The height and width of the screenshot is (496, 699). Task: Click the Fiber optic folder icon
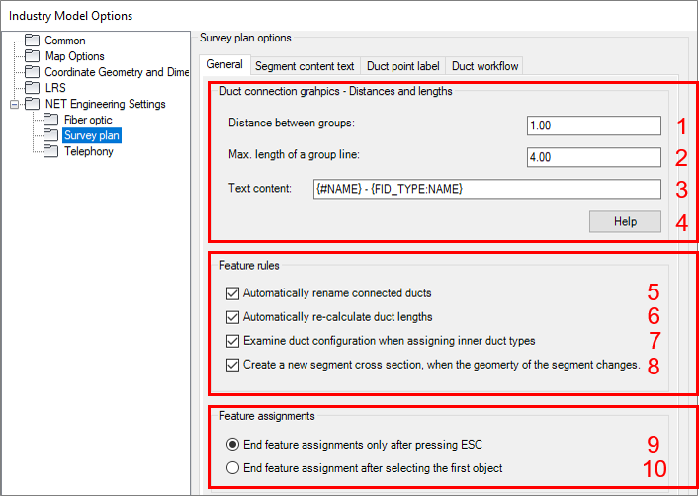pyautogui.click(x=50, y=120)
